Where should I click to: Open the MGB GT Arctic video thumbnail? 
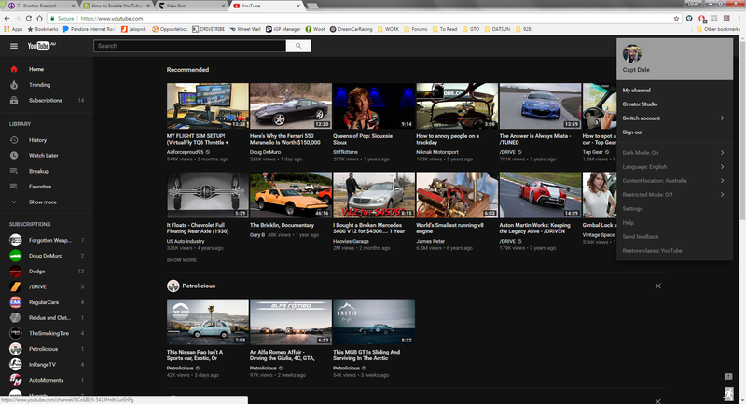coord(374,322)
